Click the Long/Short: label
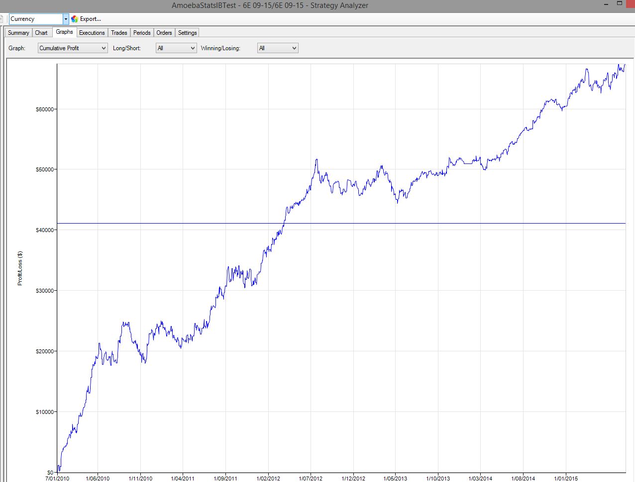This screenshot has width=635, height=482. point(127,48)
